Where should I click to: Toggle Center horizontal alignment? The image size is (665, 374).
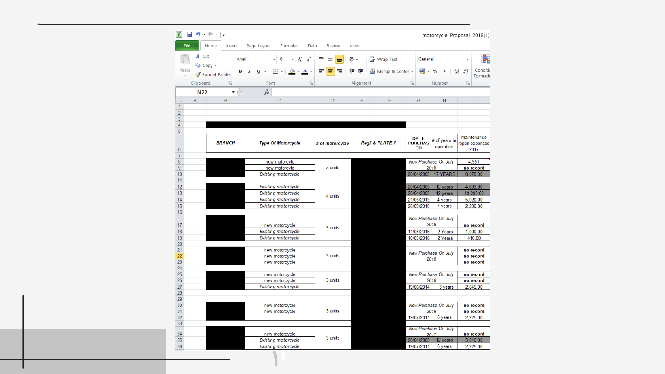pos(330,71)
